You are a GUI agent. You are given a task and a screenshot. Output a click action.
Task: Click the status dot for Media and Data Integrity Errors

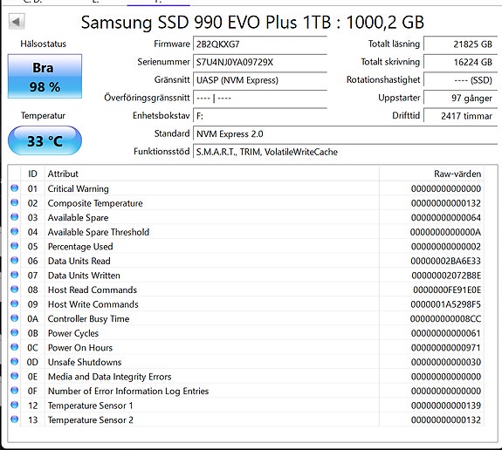(15, 376)
